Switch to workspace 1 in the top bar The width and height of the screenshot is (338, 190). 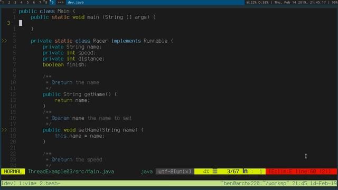[x=3, y=2]
